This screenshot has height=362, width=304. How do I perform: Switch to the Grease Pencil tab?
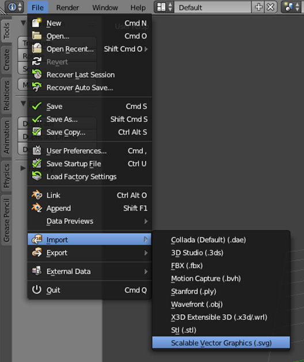(x=6, y=220)
